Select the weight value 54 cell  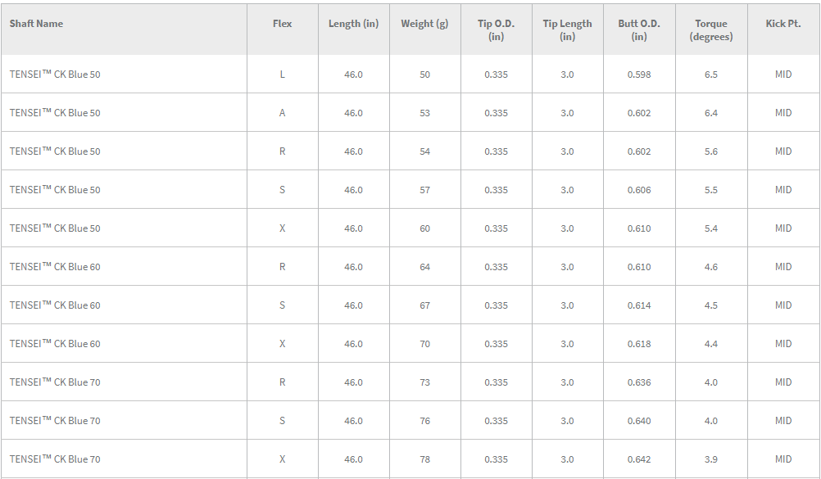(424, 151)
